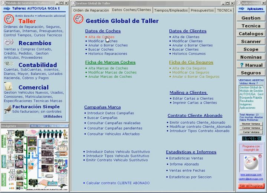Click Anular Marcas de Coches
Image resolution: width=267 pixels, height=193 pixels.
click(x=110, y=76)
